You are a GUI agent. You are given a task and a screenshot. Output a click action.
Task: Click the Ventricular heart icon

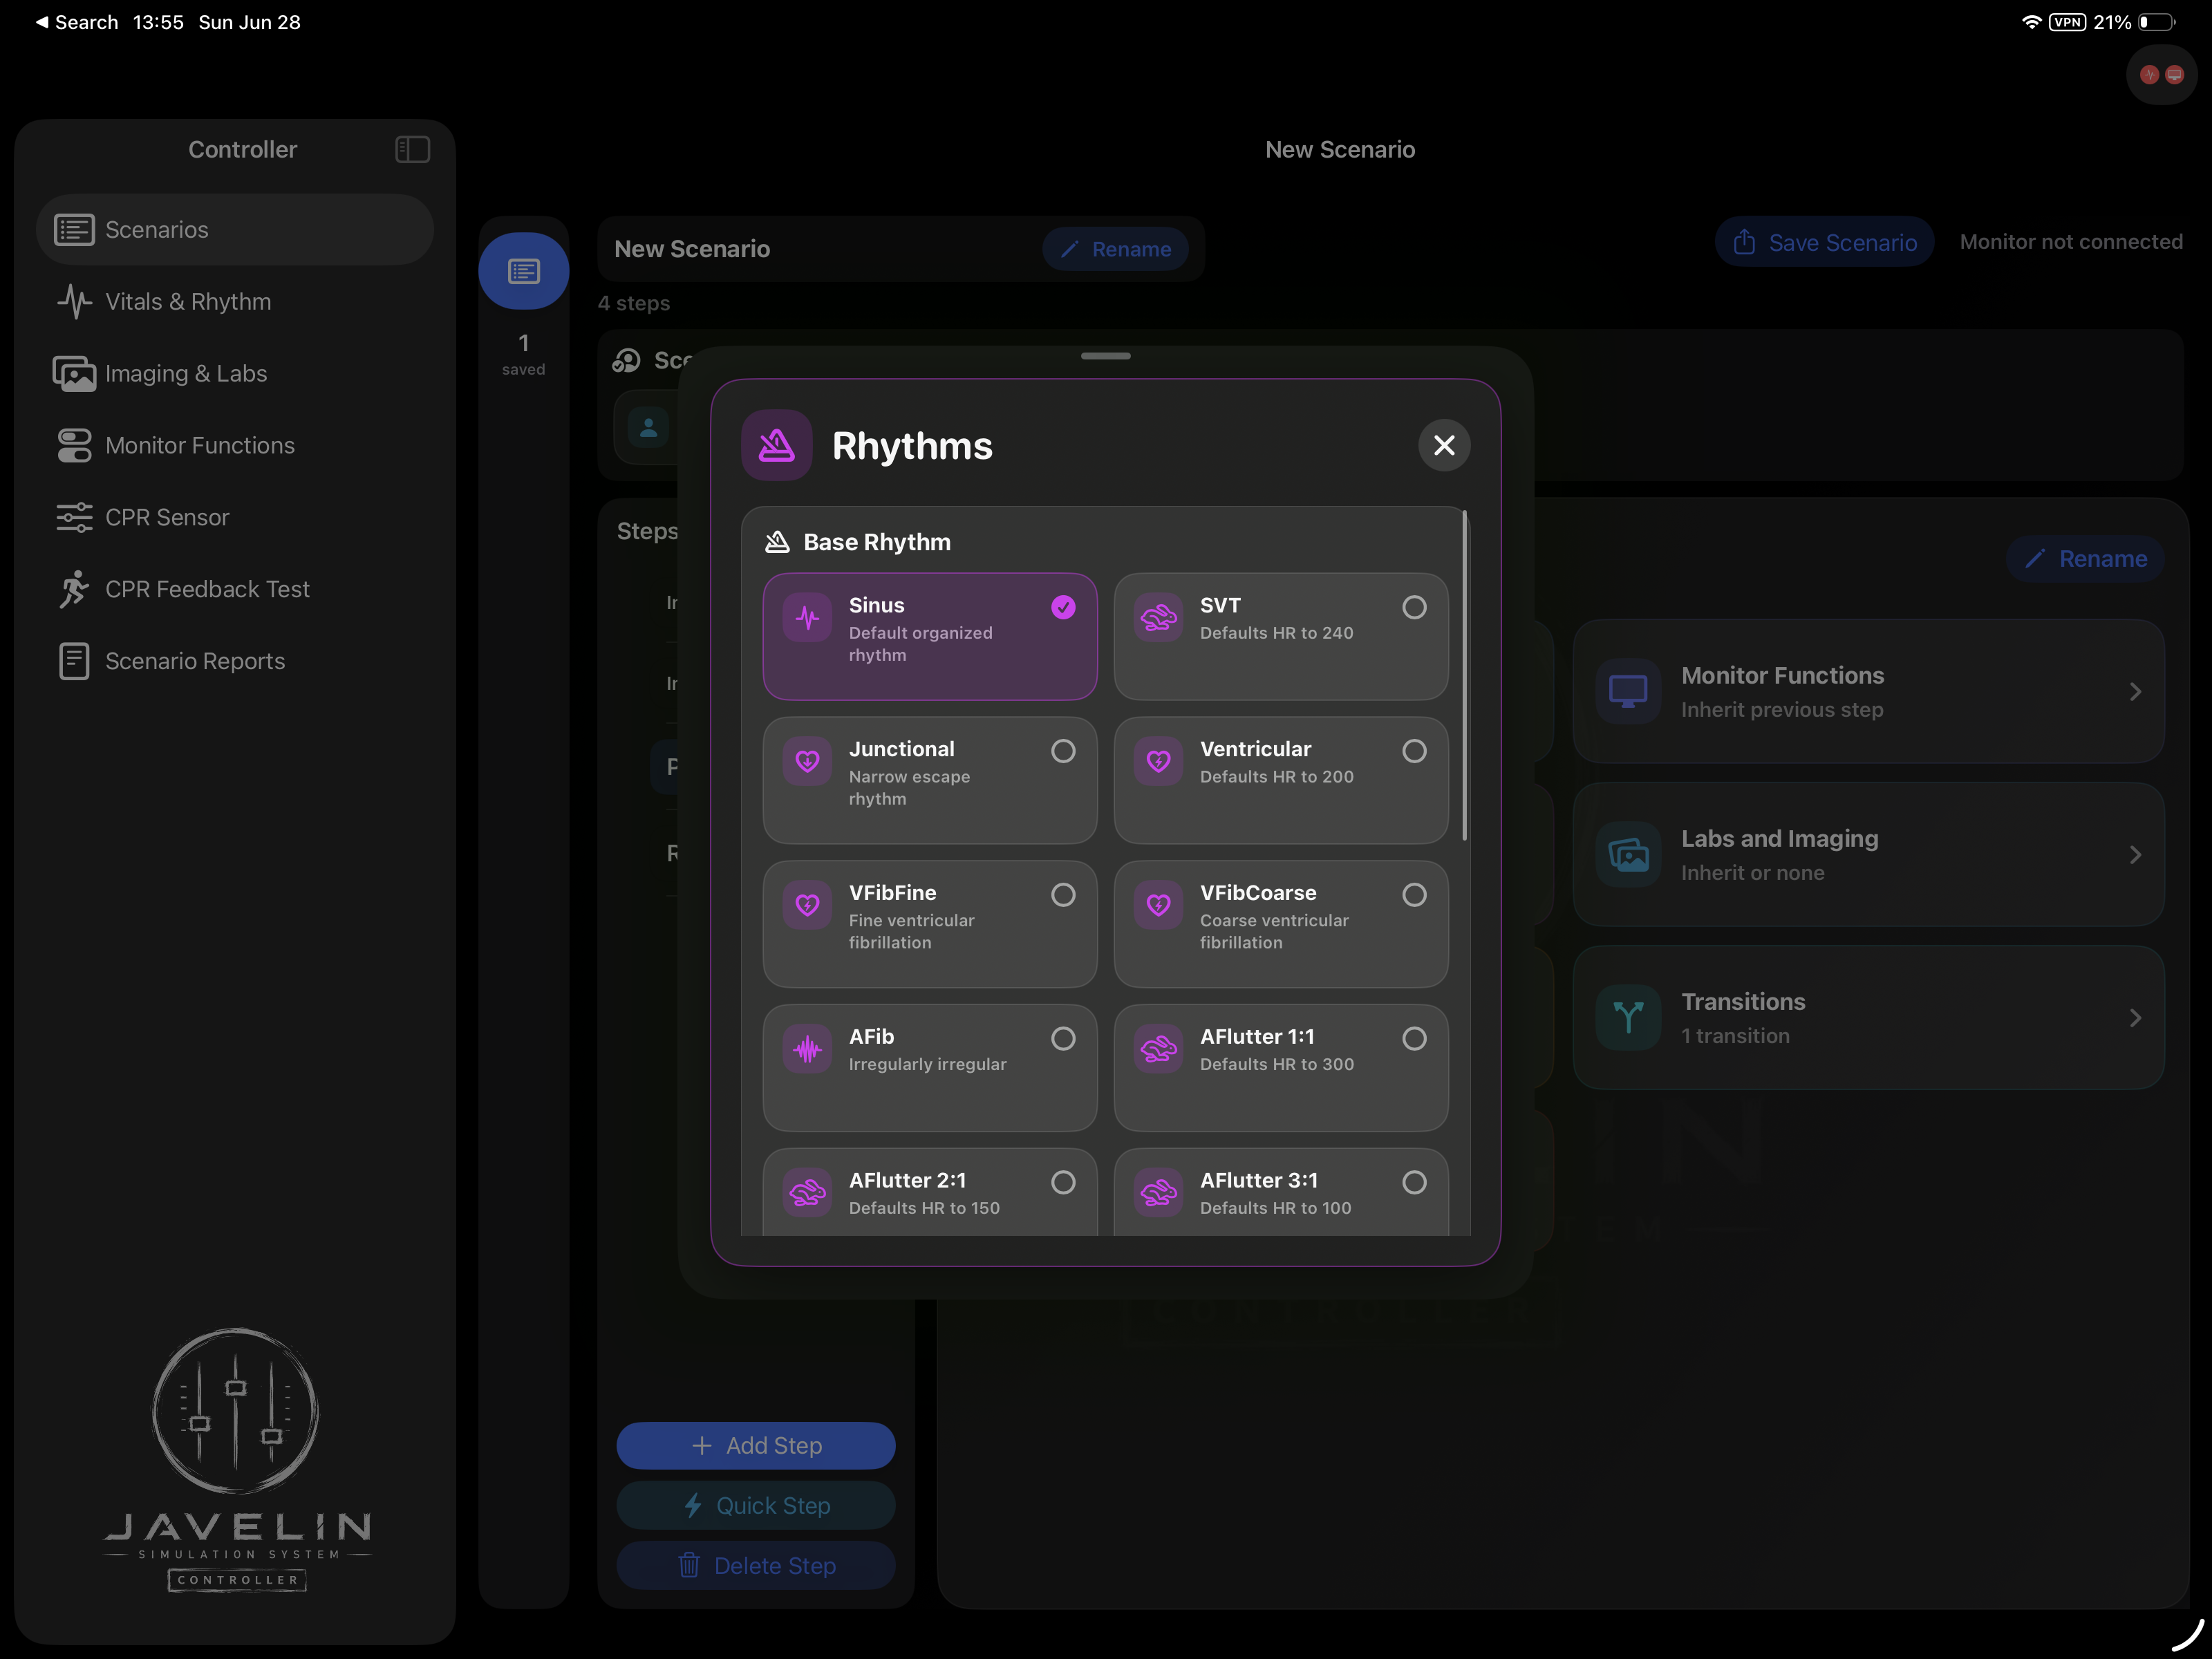coord(1158,762)
